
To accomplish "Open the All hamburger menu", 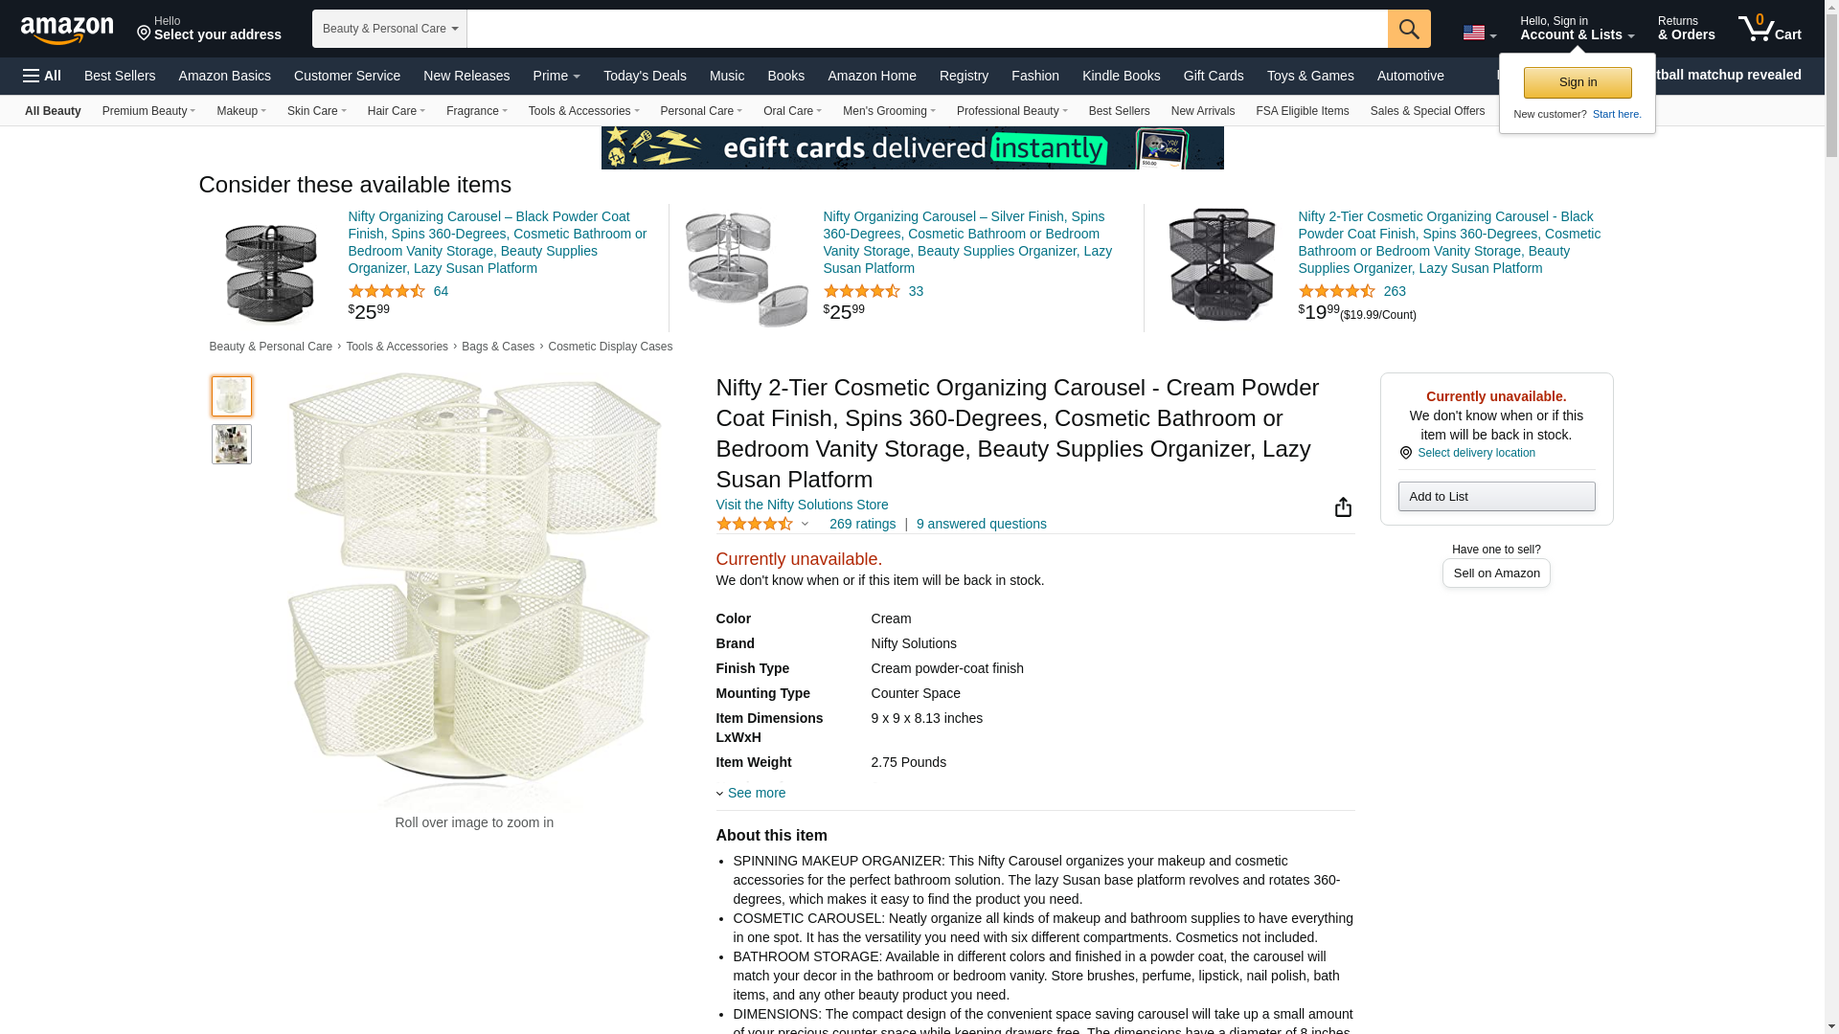I will point(42,76).
